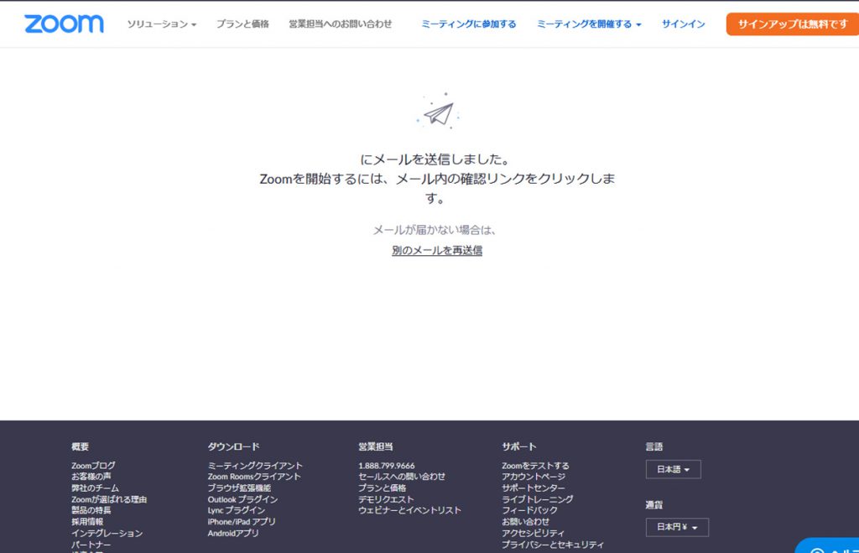Expand the ソリューション dropdown menu

pyautogui.click(x=162, y=24)
